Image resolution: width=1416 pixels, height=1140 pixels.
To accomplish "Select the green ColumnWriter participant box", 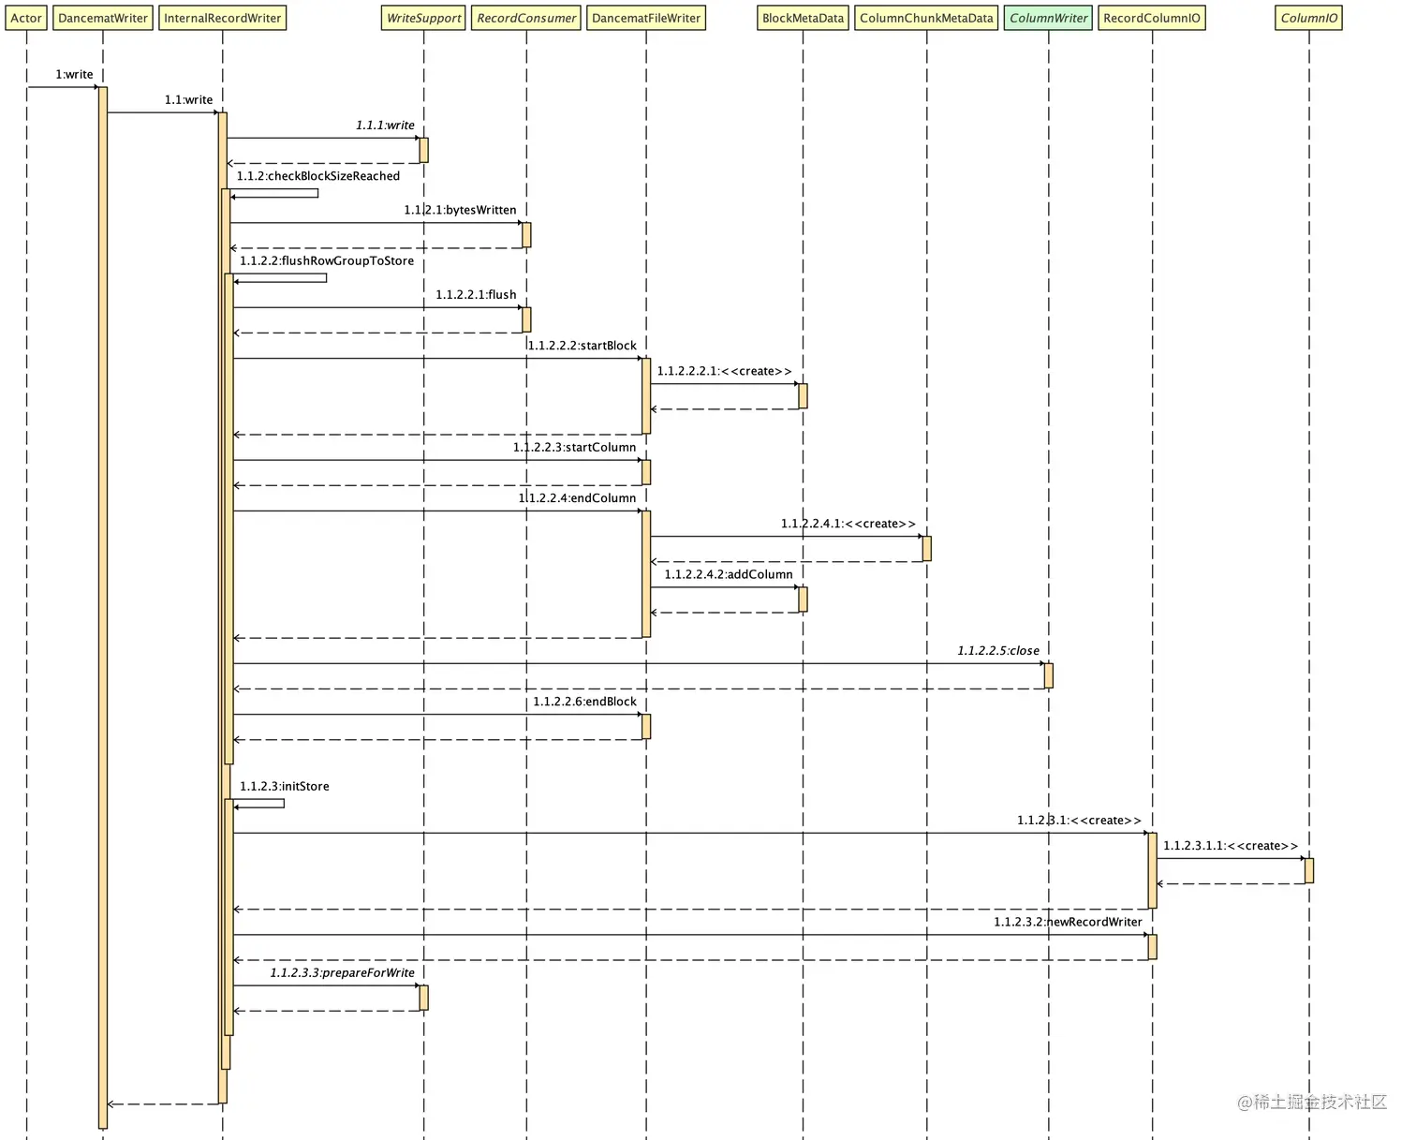I will click(1049, 18).
